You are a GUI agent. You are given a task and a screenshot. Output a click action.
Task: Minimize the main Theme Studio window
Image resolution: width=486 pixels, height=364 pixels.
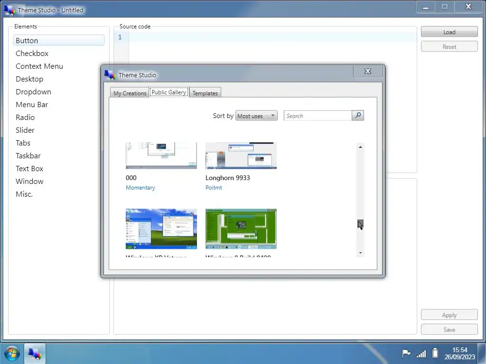coord(426,7)
